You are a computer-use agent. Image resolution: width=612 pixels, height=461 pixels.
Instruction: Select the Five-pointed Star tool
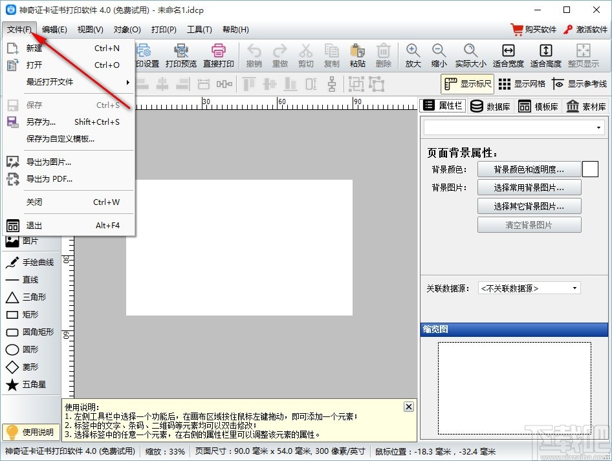26,385
